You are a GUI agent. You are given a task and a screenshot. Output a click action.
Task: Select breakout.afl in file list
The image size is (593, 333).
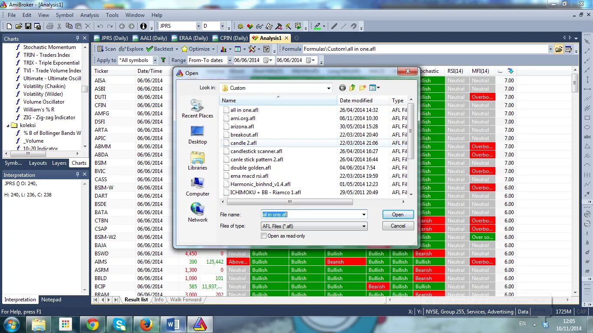[244, 134]
